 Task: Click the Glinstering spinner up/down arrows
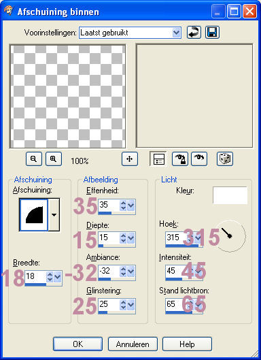click(123, 305)
